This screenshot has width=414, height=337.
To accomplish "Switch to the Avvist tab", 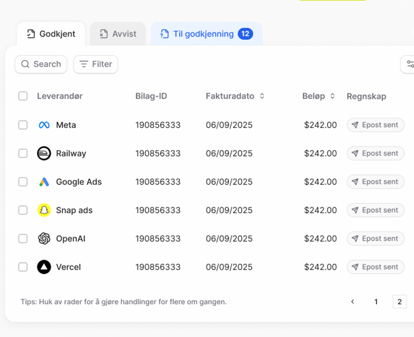I will tap(118, 34).
